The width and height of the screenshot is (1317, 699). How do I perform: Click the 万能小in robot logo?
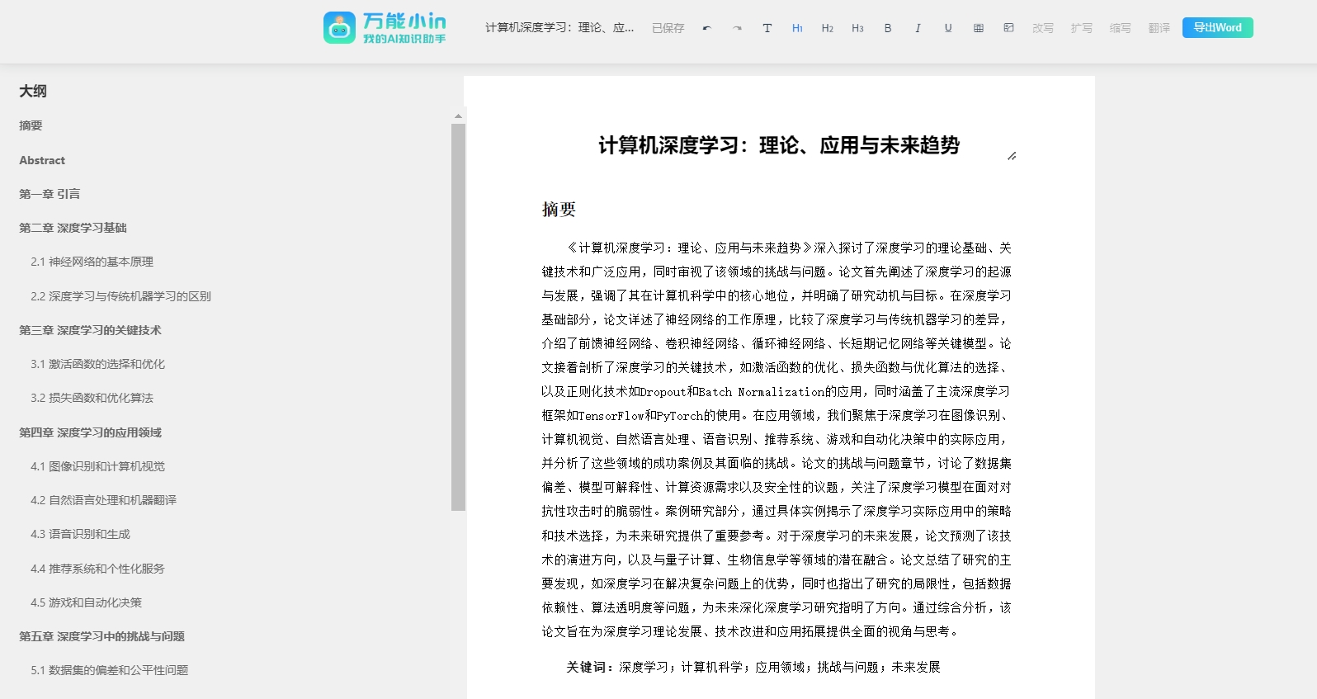pos(339,27)
